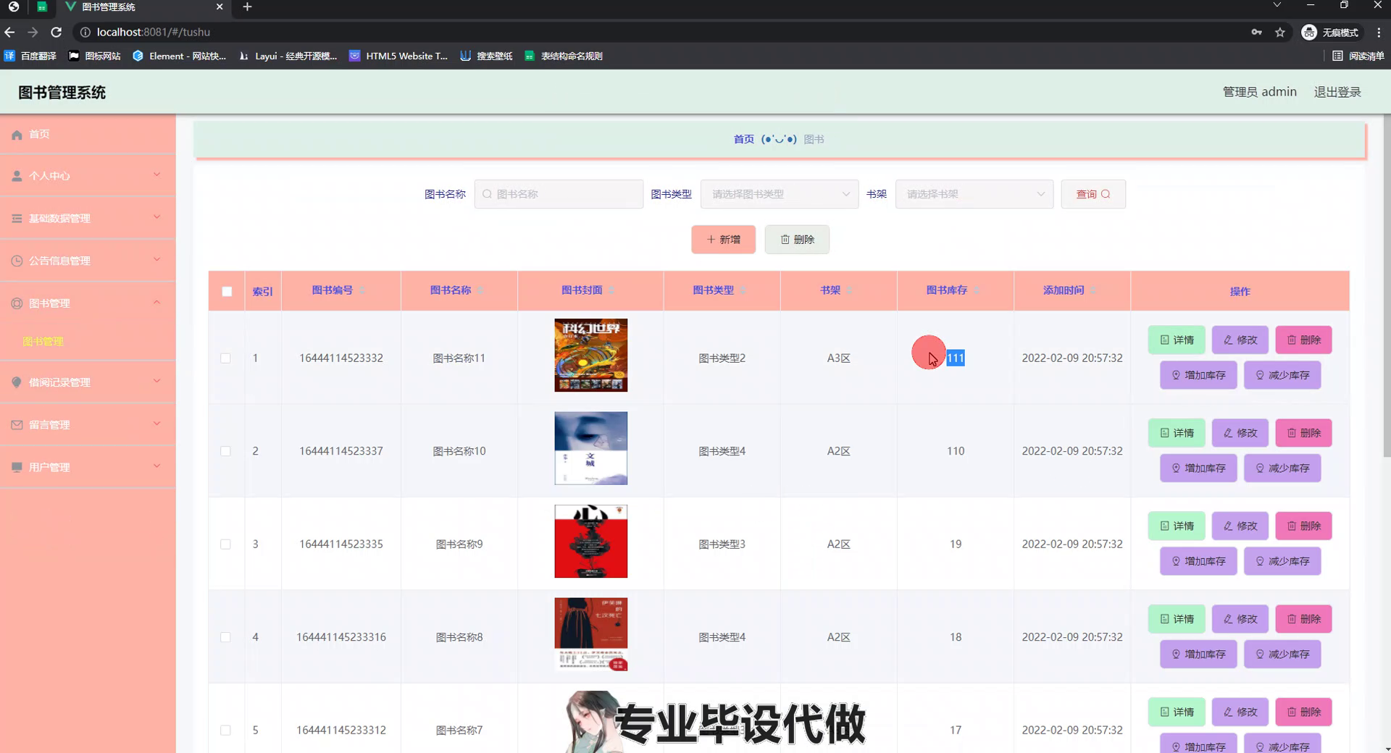The width and height of the screenshot is (1391, 753).
Task: Open the Layui bookmark
Action: click(288, 56)
